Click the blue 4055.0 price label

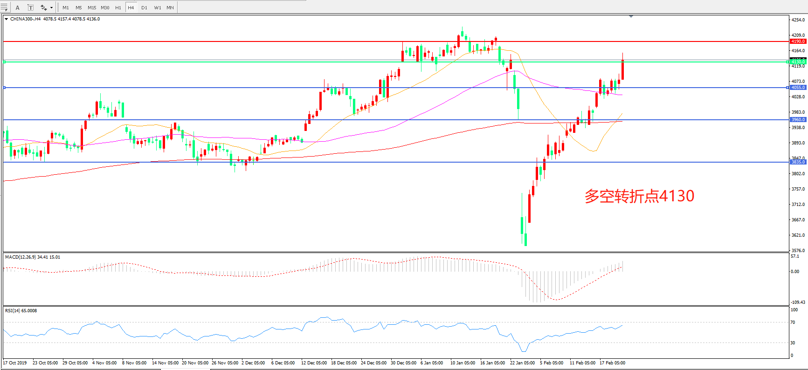tap(798, 88)
